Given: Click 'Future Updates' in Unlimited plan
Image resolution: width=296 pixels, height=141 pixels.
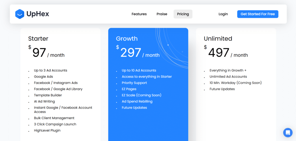Looking at the screenshot, I should click(222, 89).
